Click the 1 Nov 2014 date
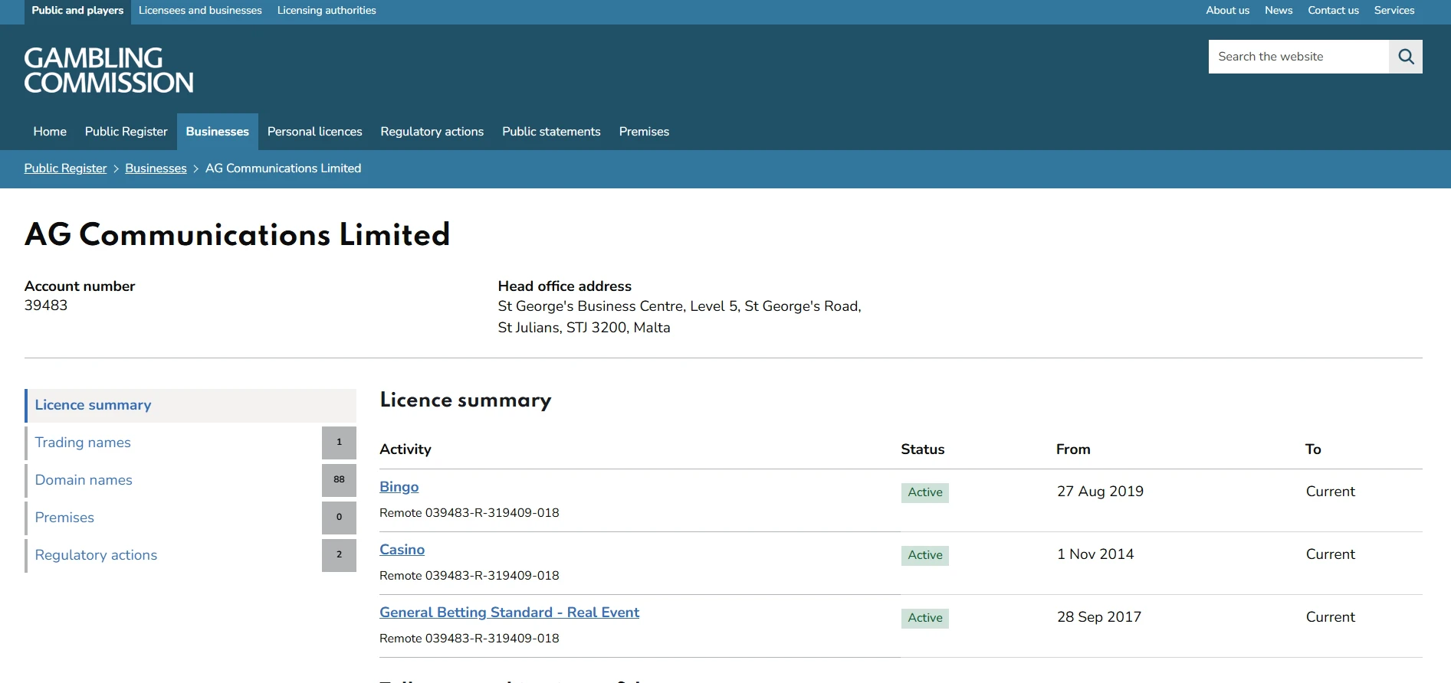Screen dimensions: 1451x683 coord(1095,554)
